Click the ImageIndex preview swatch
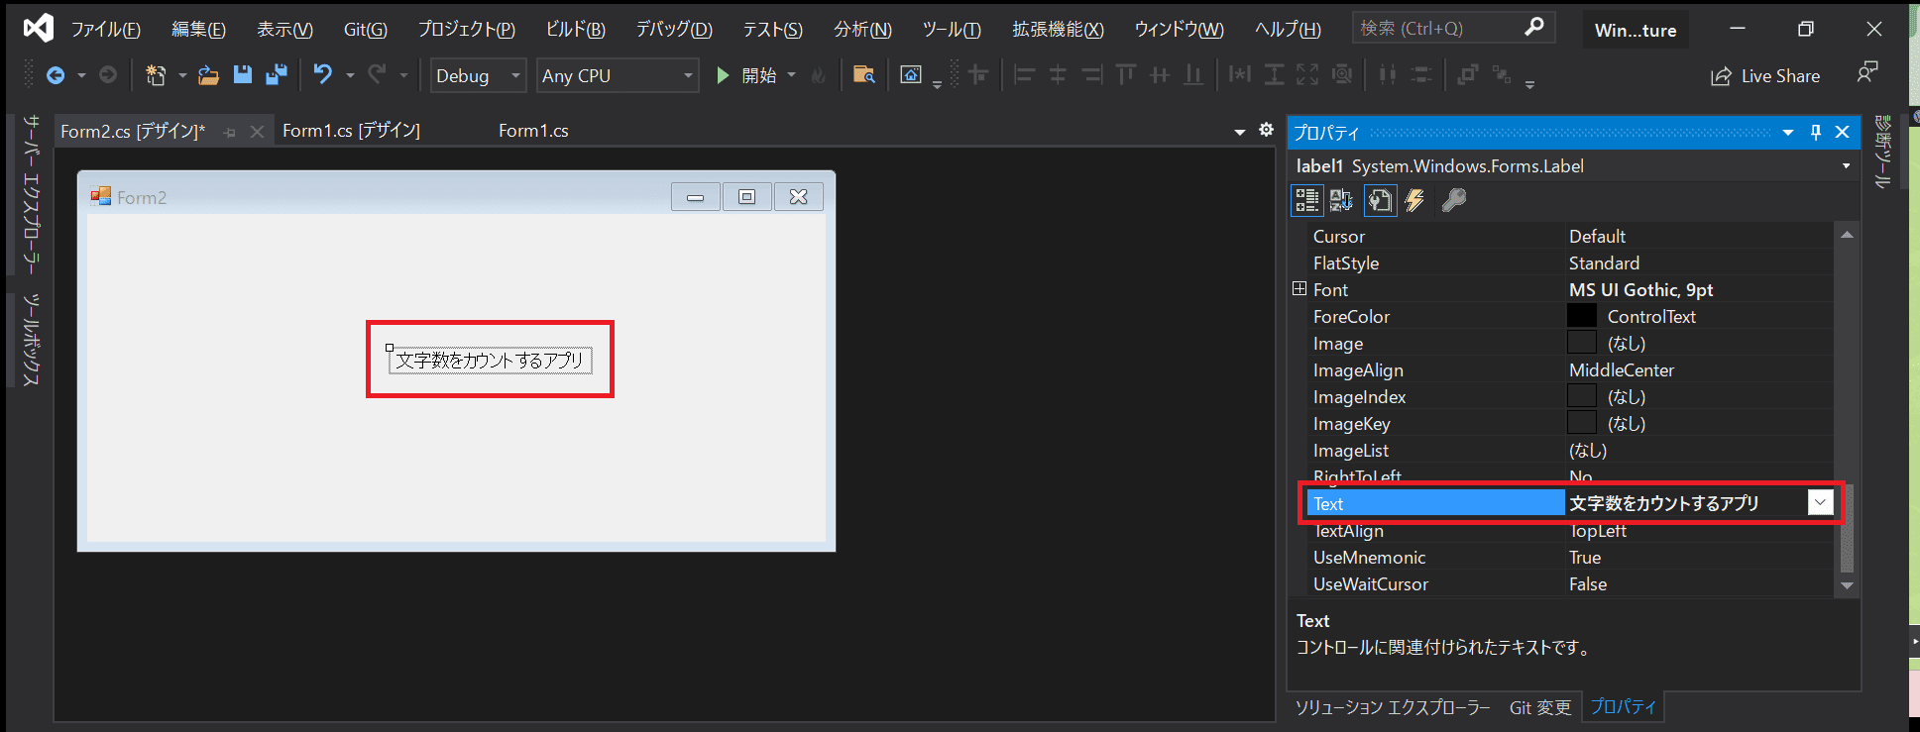Screen dimensions: 1920x732 pos(1582,396)
